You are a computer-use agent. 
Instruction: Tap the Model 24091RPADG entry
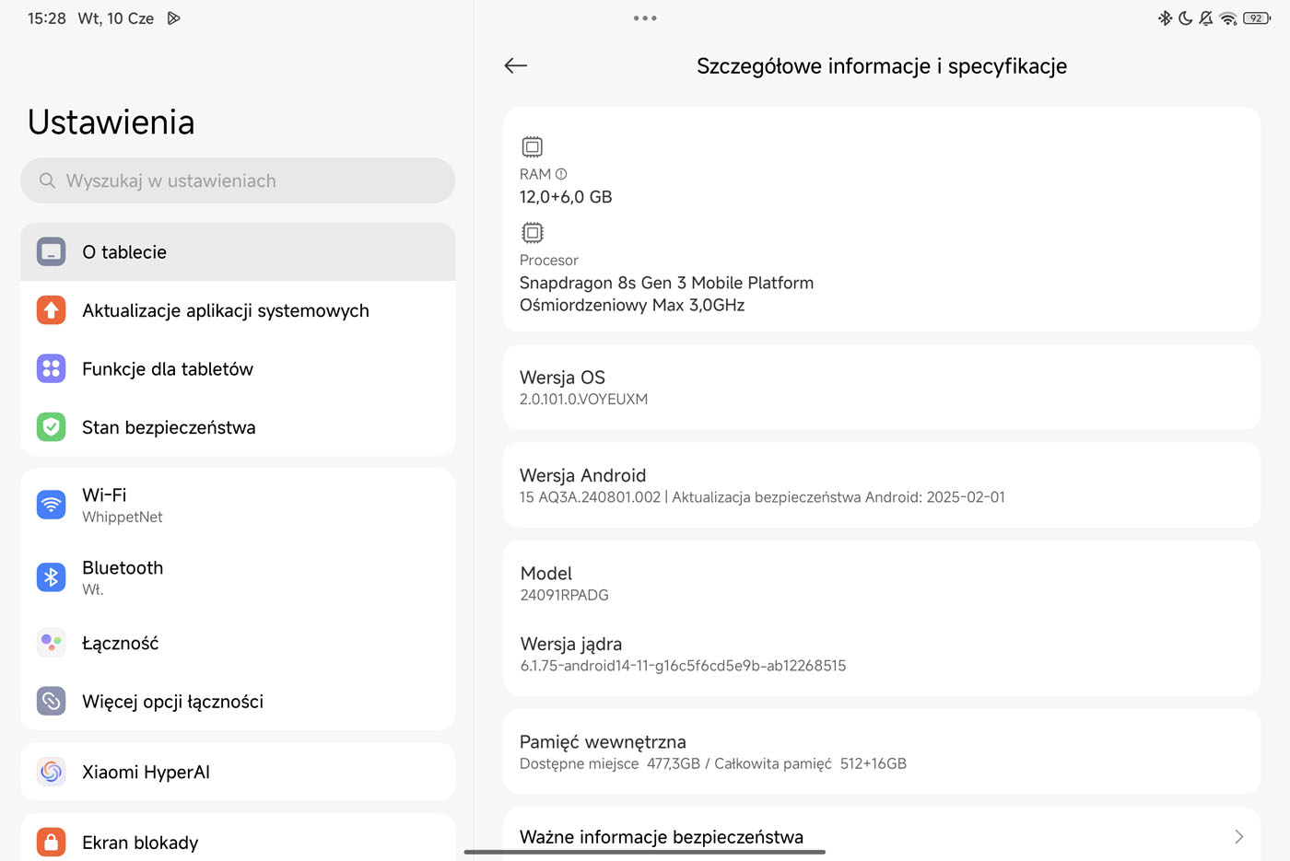[882, 583]
